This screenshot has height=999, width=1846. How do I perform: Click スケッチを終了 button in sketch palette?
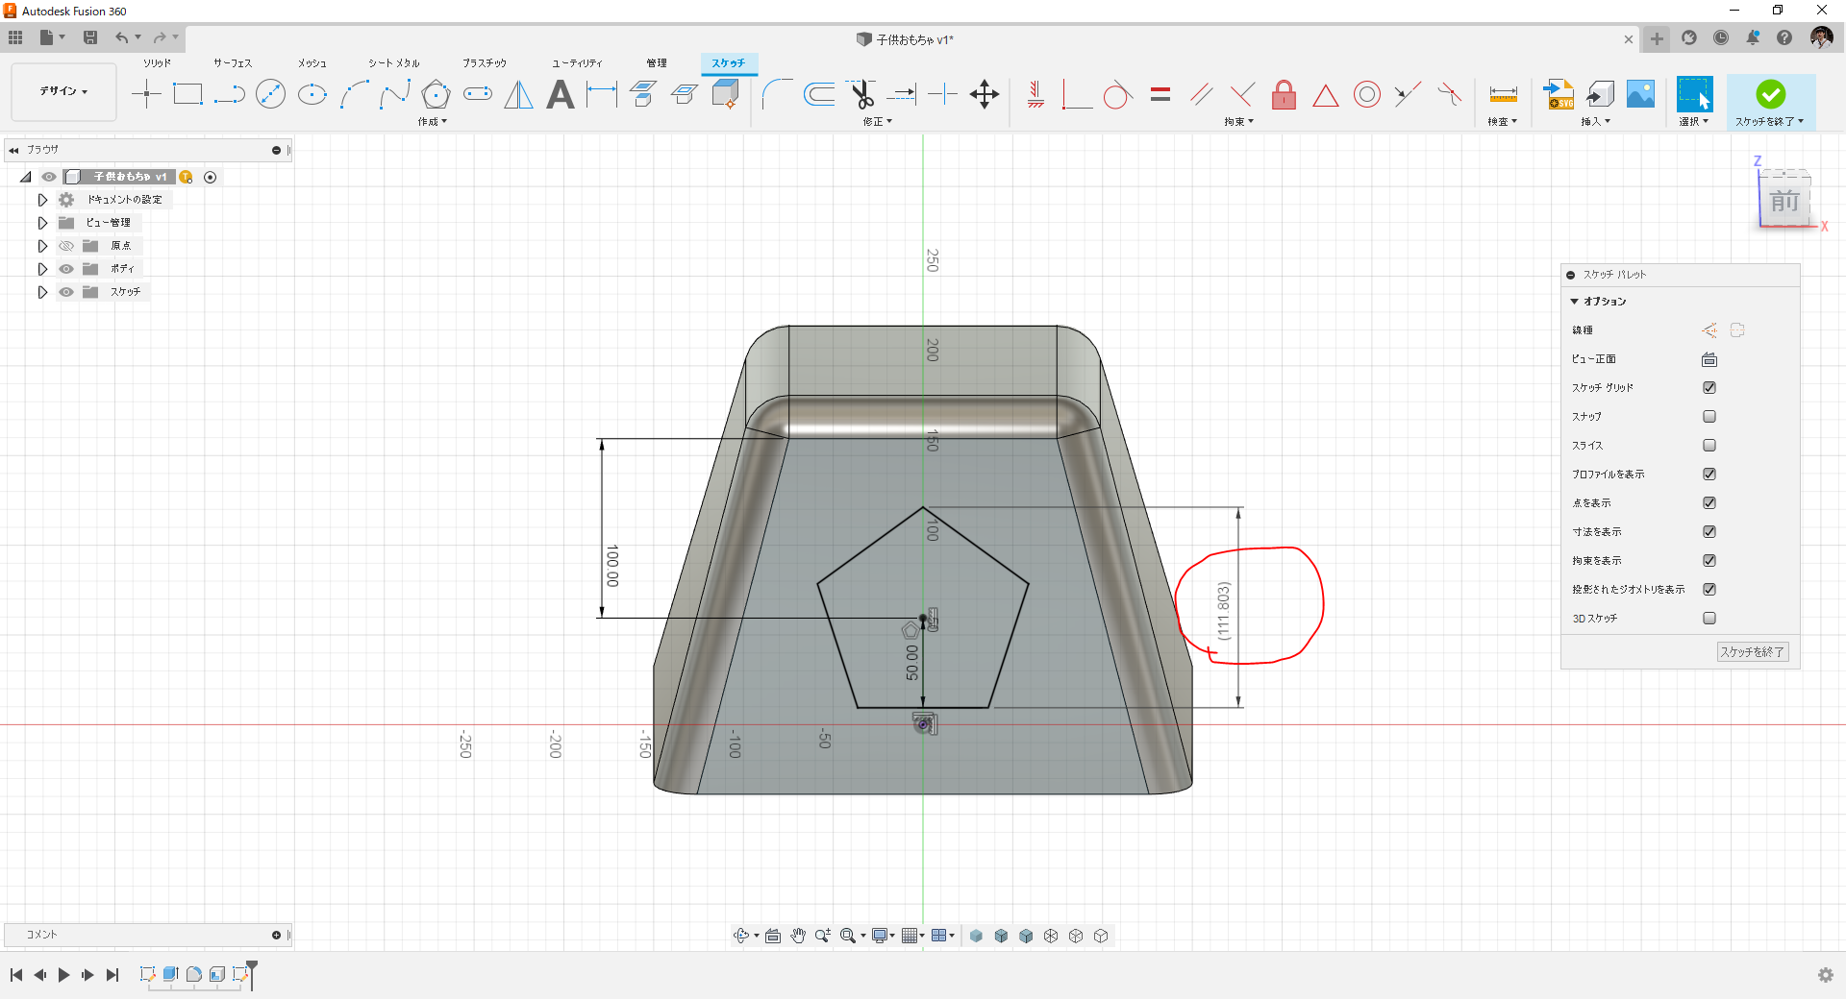pyautogui.click(x=1752, y=652)
